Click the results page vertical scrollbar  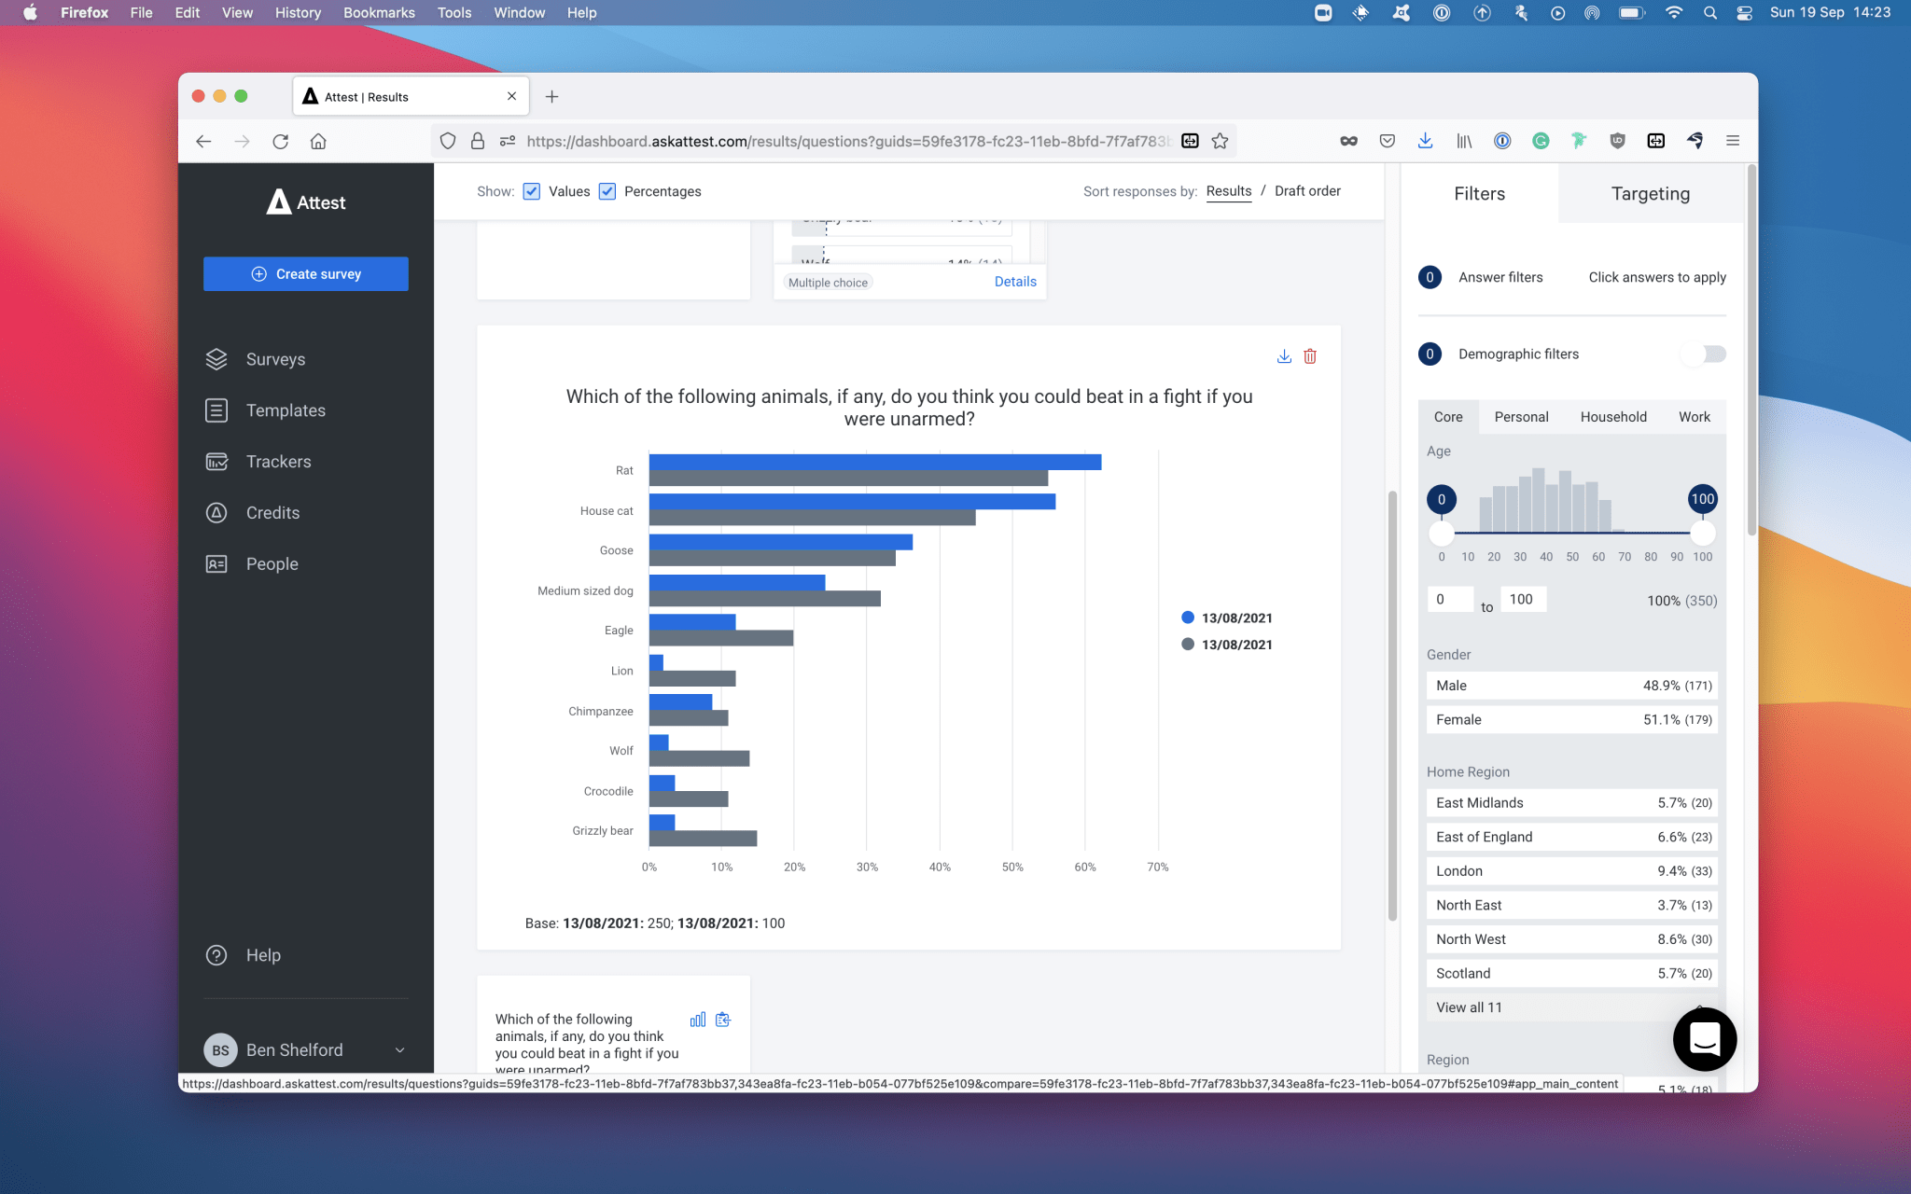click(1392, 704)
